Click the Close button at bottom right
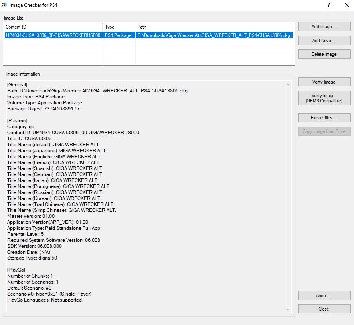 pos(324,309)
